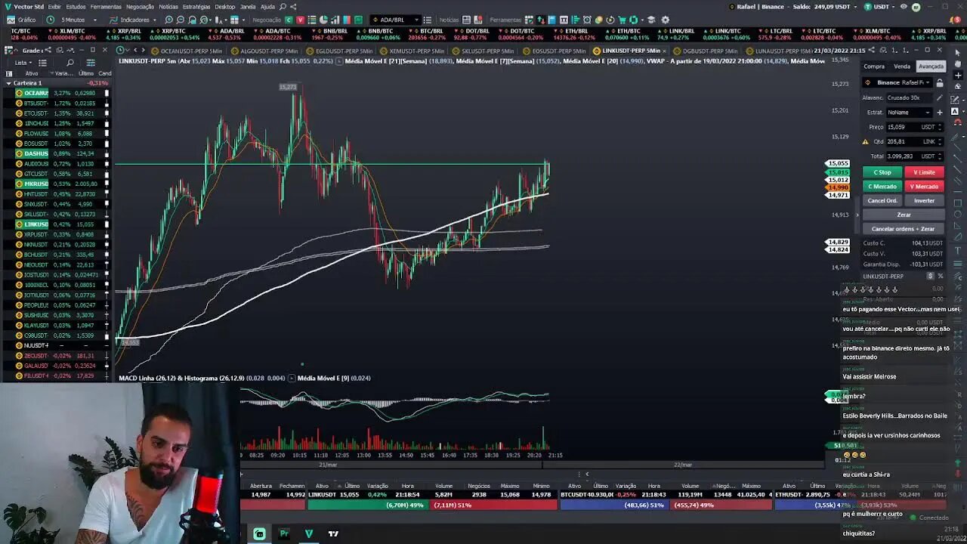Open the Ajuda menu
967x544 pixels.
(267, 6)
